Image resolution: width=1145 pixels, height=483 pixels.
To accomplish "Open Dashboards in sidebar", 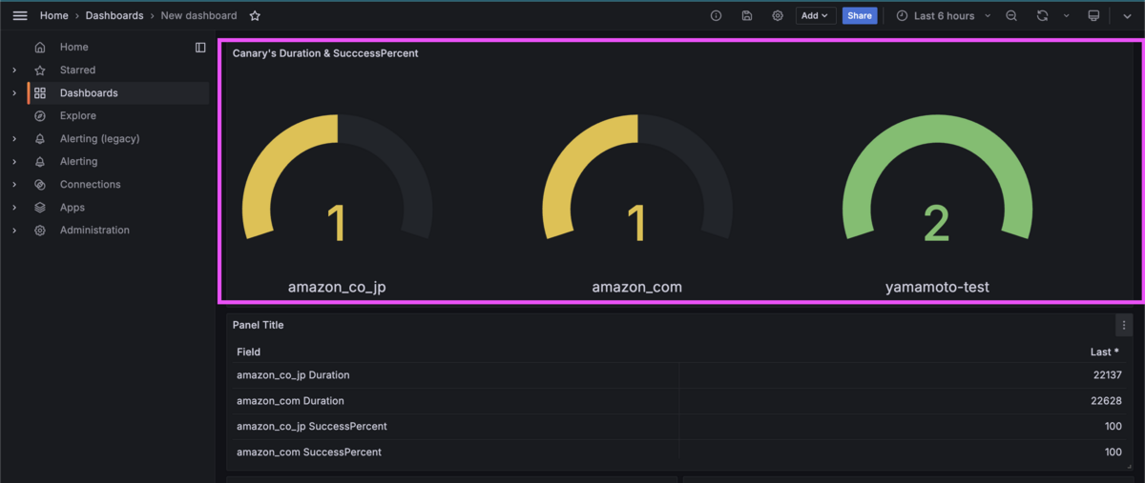I will click(89, 92).
